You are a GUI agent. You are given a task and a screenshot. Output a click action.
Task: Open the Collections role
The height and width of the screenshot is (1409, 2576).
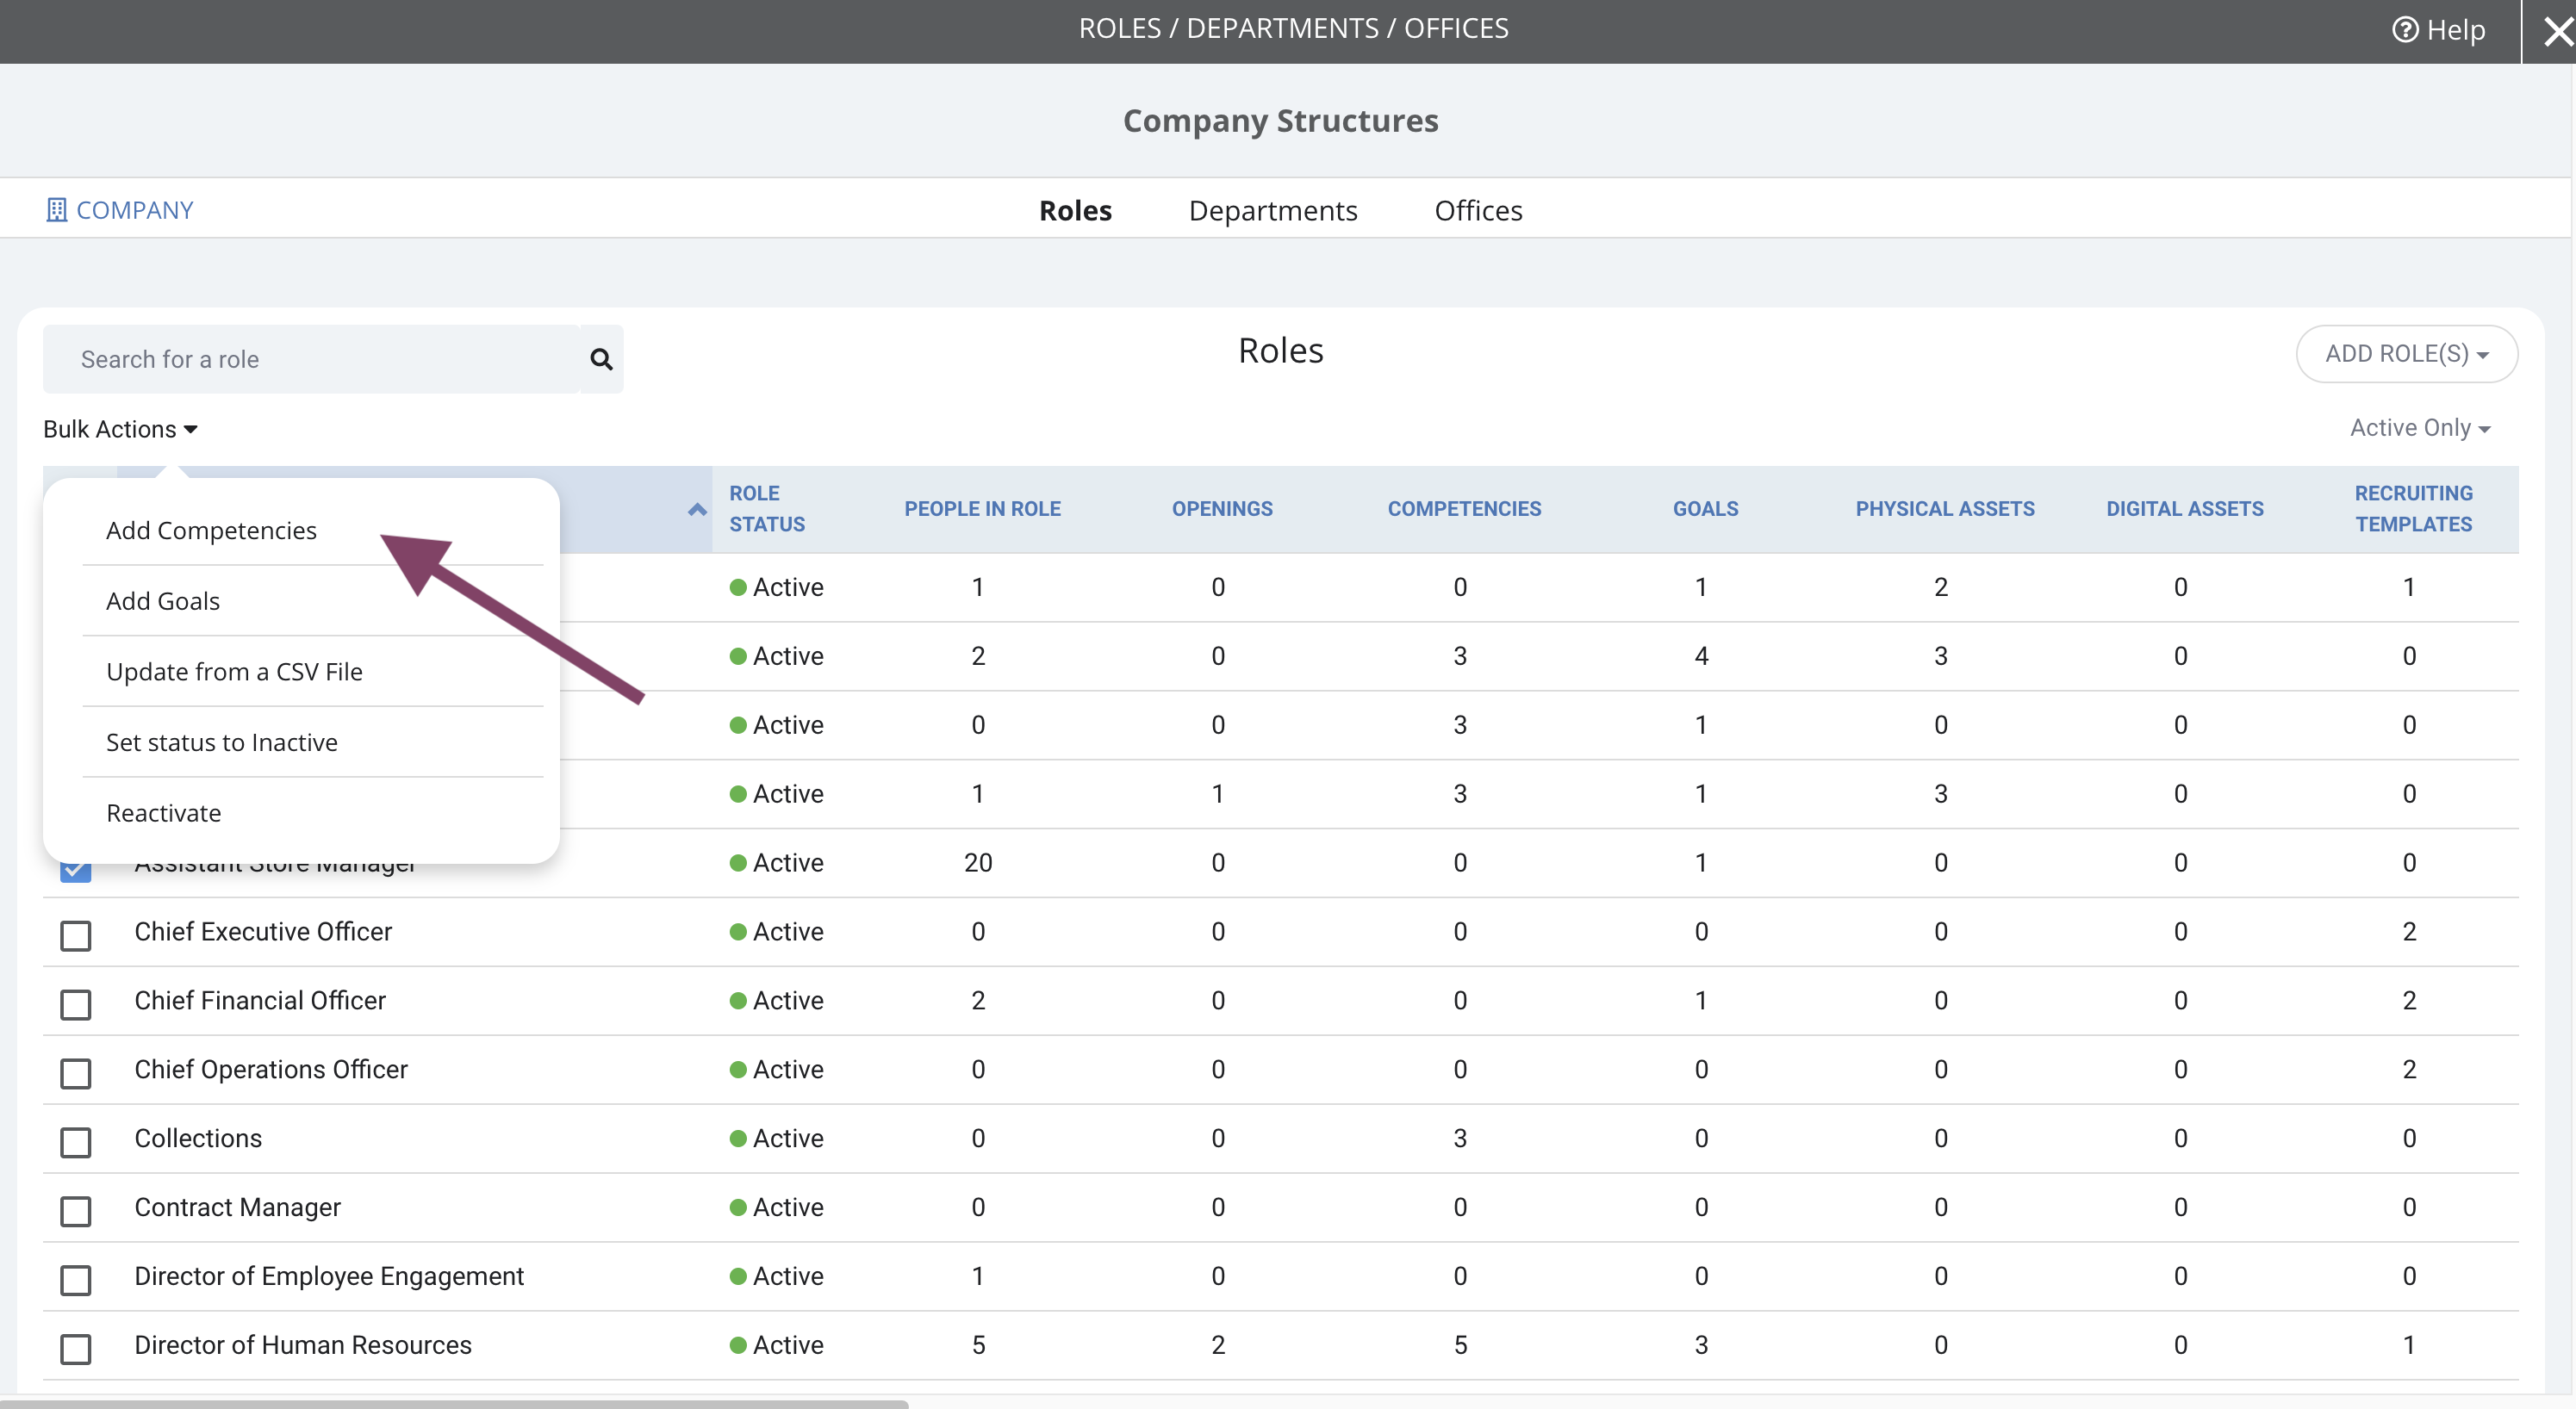(198, 1139)
